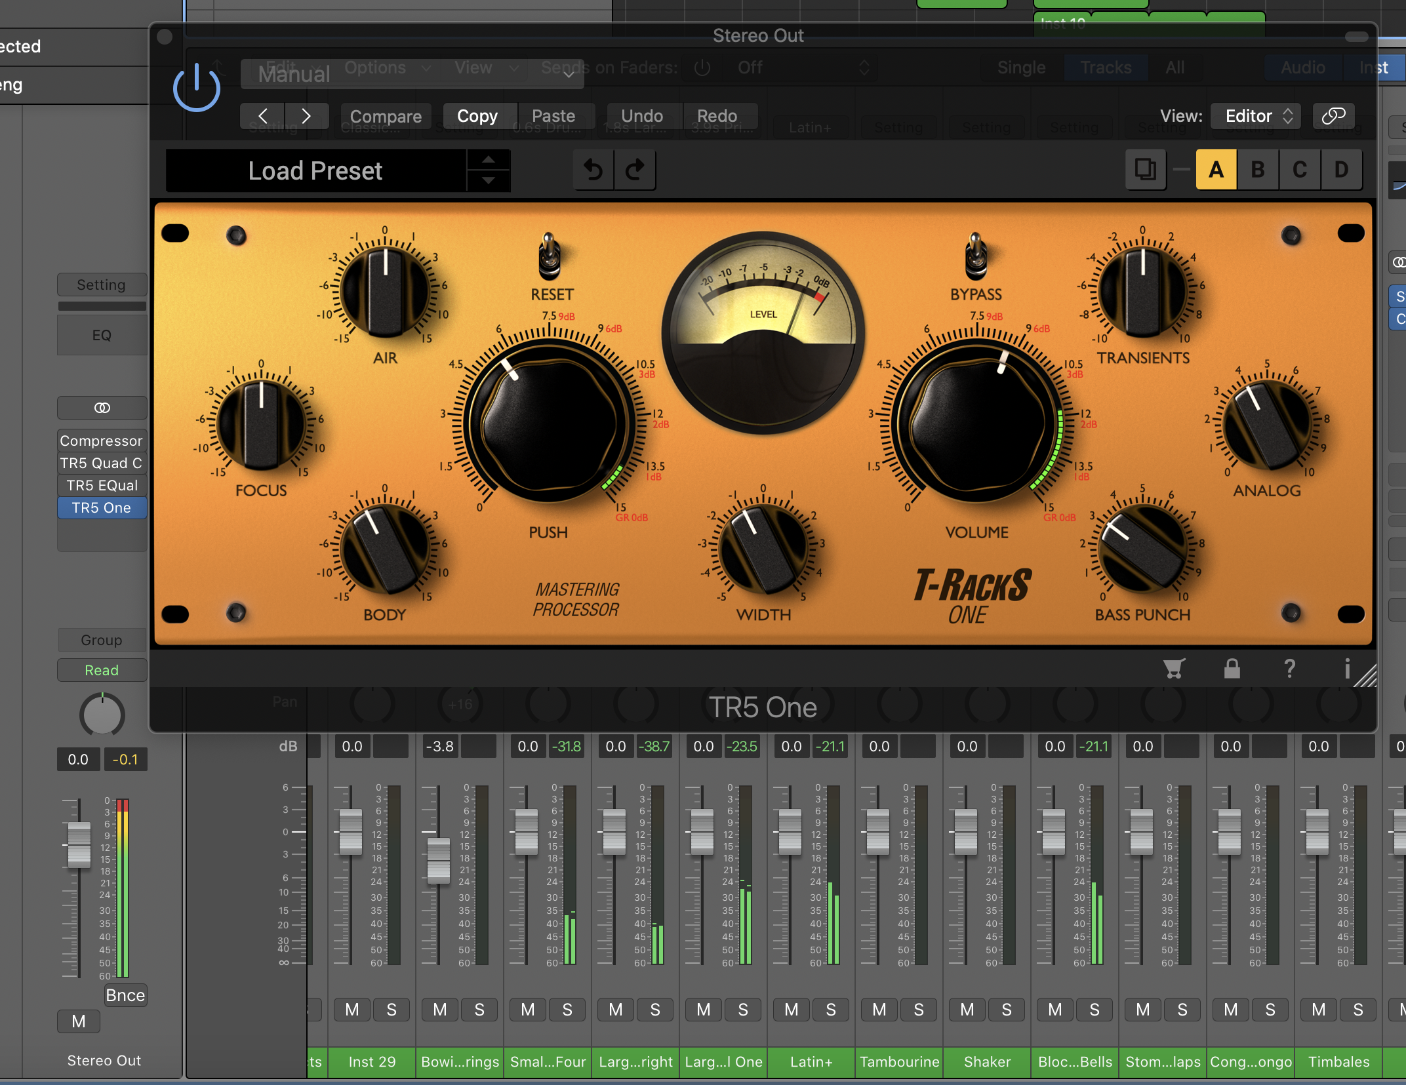Select the TR5 EQual plugin slot

pyautogui.click(x=102, y=485)
